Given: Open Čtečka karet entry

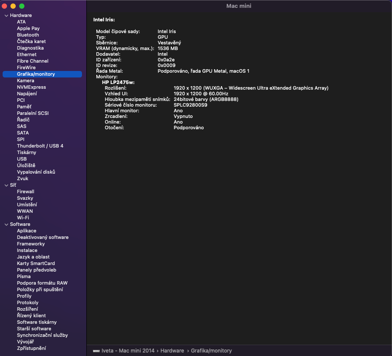Looking at the screenshot, I should pyautogui.click(x=31, y=41).
